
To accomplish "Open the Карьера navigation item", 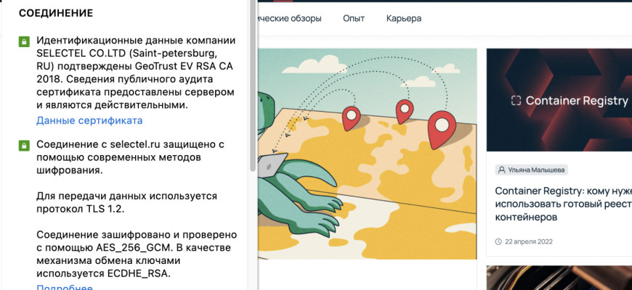I will 404,18.
